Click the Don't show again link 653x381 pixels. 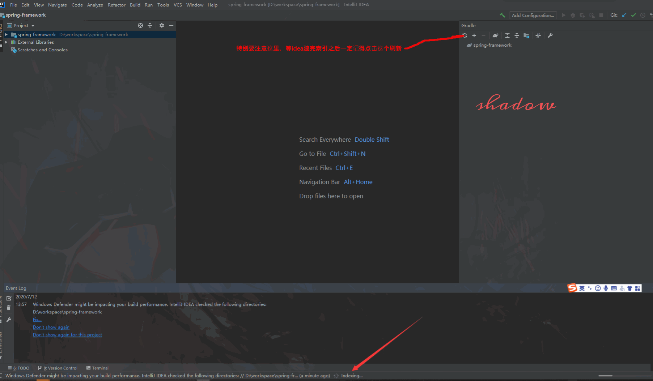pos(51,327)
